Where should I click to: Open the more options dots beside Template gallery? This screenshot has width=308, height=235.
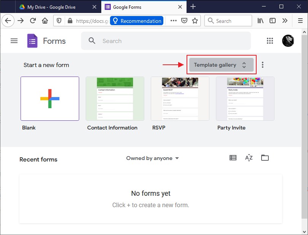coord(263,65)
